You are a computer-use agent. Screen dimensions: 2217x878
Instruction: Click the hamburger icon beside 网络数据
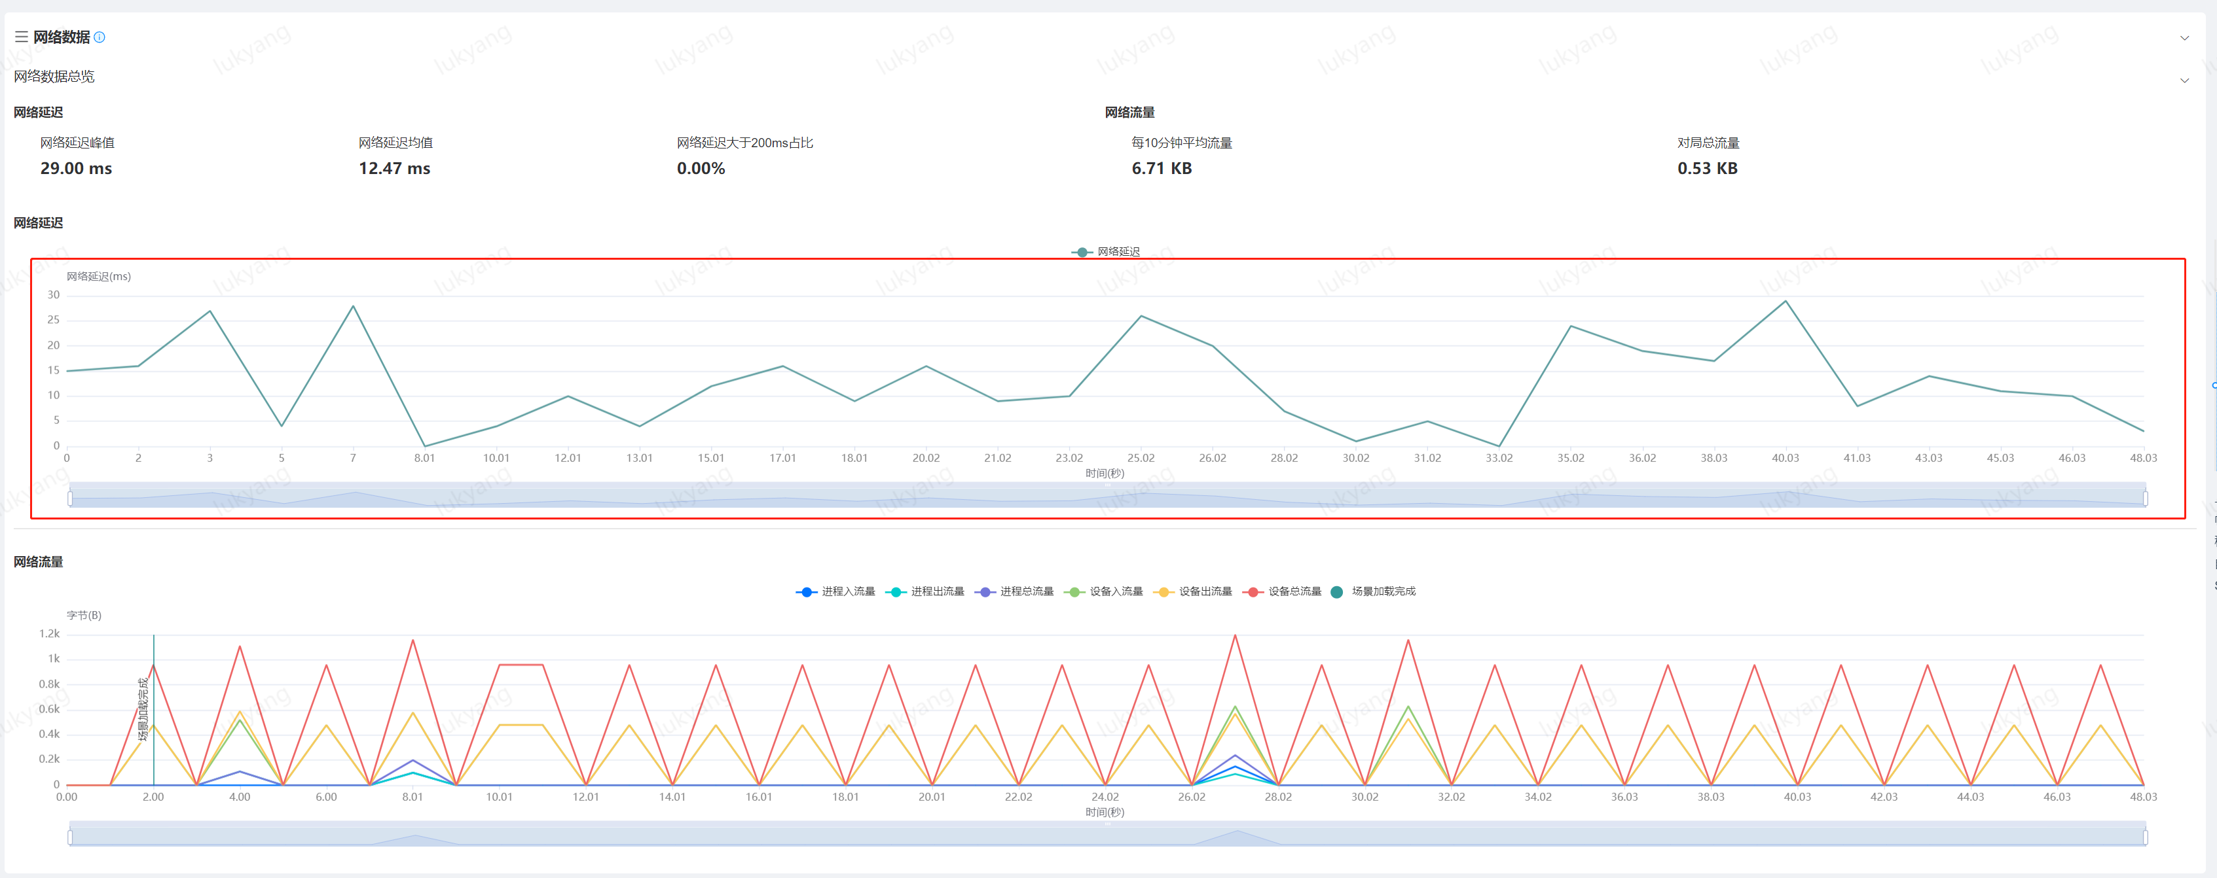click(x=21, y=37)
